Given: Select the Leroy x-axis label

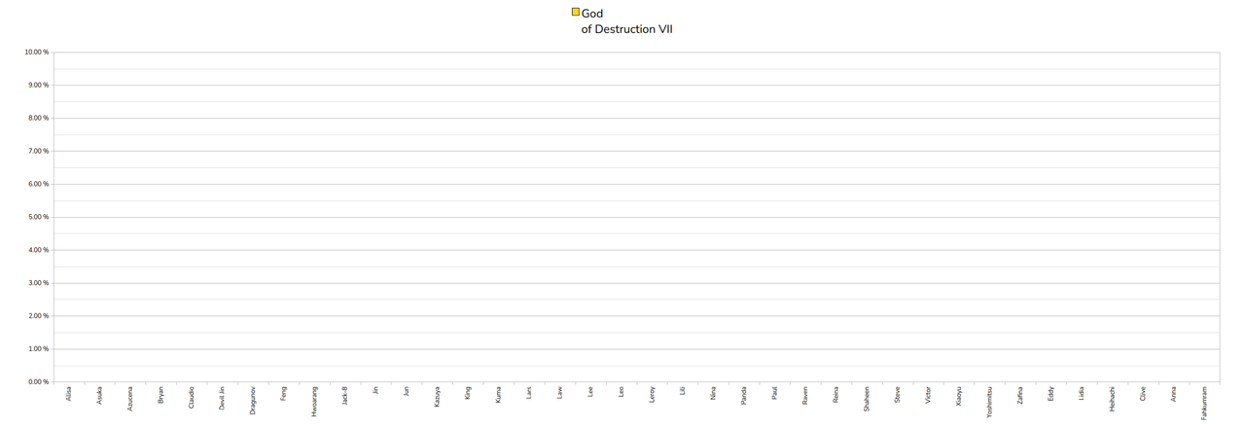Looking at the screenshot, I should pyautogui.click(x=652, y=394).
